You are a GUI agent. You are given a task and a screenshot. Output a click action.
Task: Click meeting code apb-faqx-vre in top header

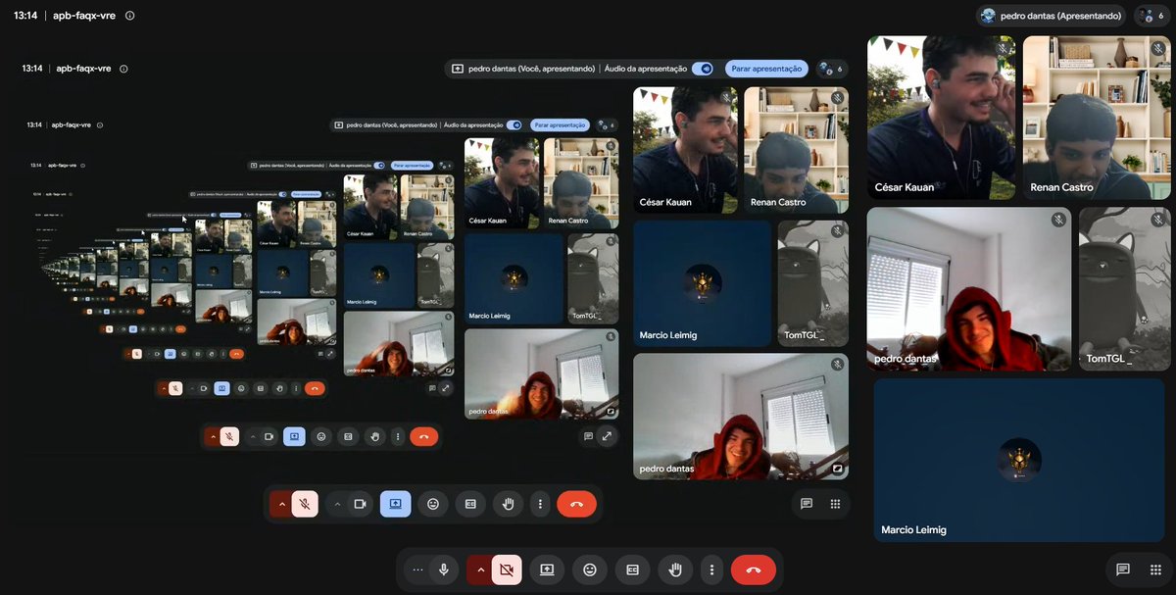pos(82,16)
